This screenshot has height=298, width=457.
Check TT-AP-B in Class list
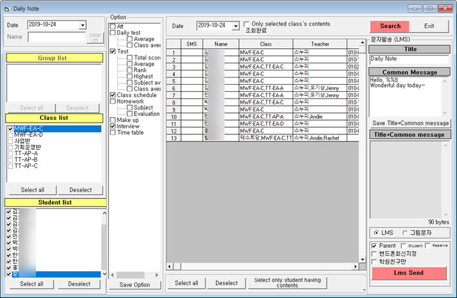click(10, 160)
